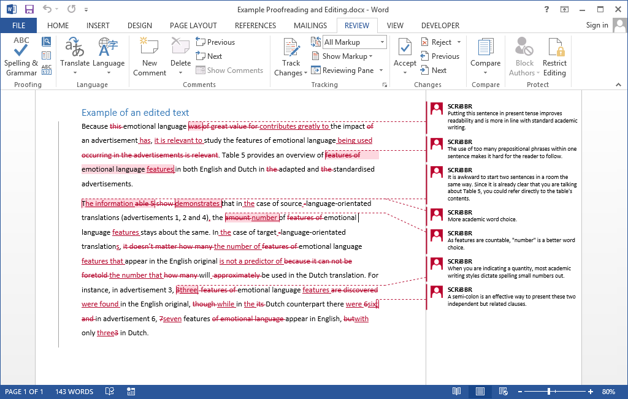This screenshot has height=399, width=628.
Task: Run the Spelling & Grammar check
Action: [20, 55]
